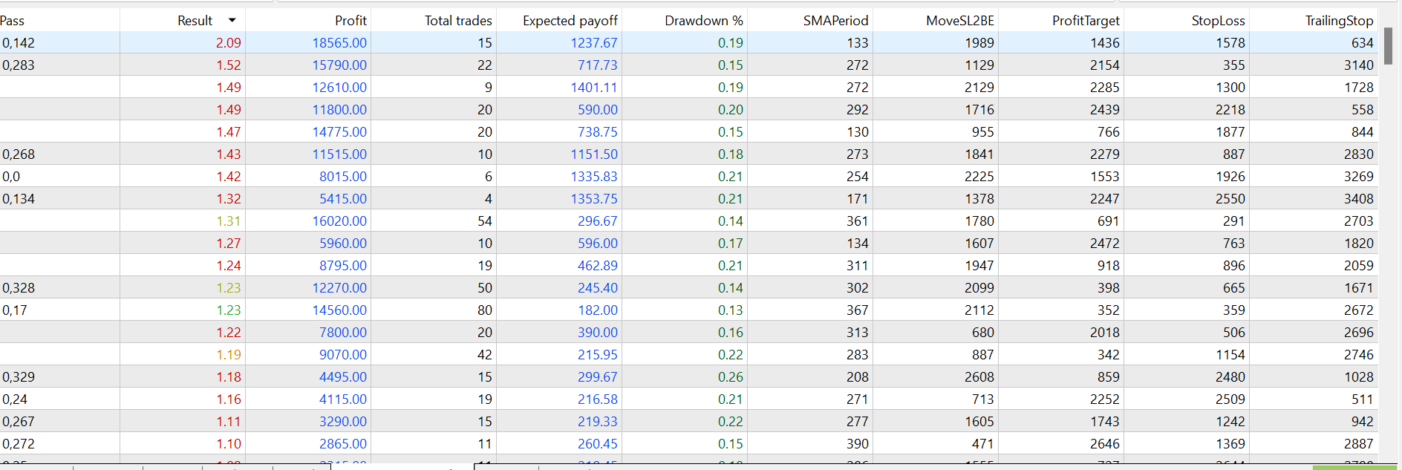Select SMAPeriod value 361

coord(857,221)
